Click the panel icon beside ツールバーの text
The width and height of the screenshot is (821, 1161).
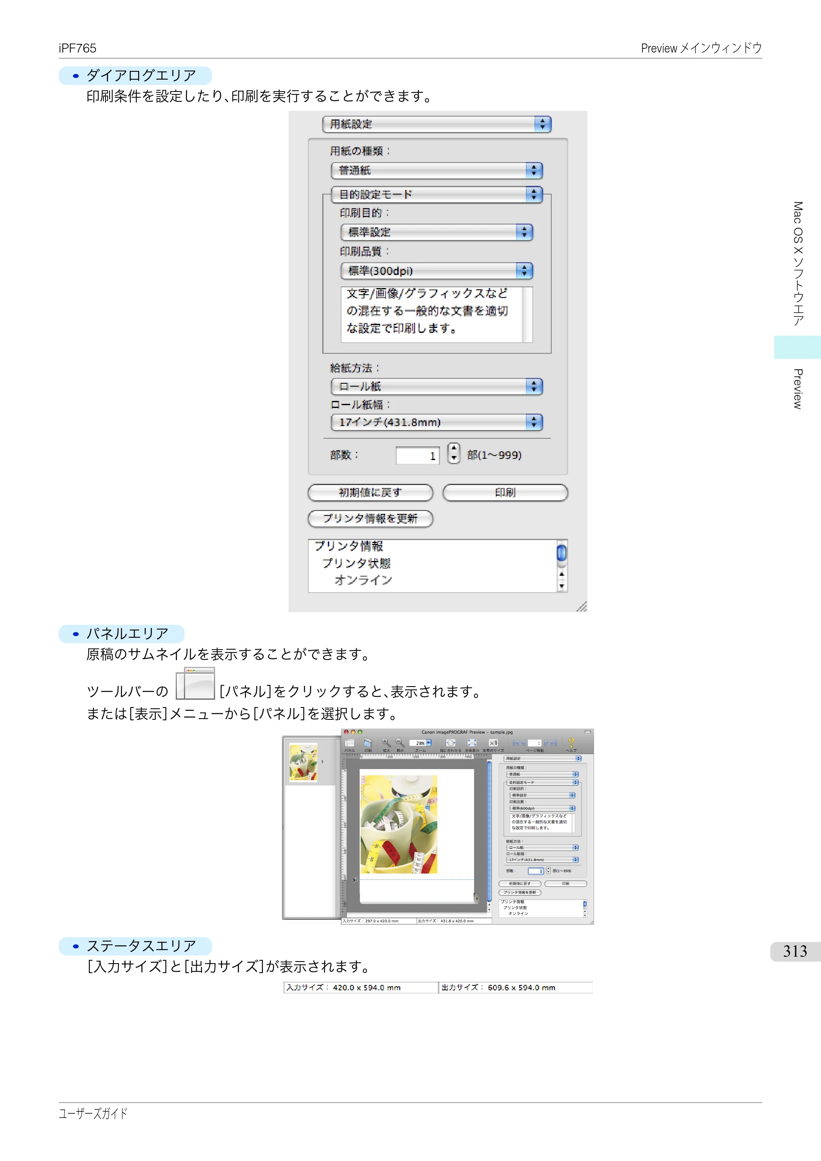click(x=195, y=684)
